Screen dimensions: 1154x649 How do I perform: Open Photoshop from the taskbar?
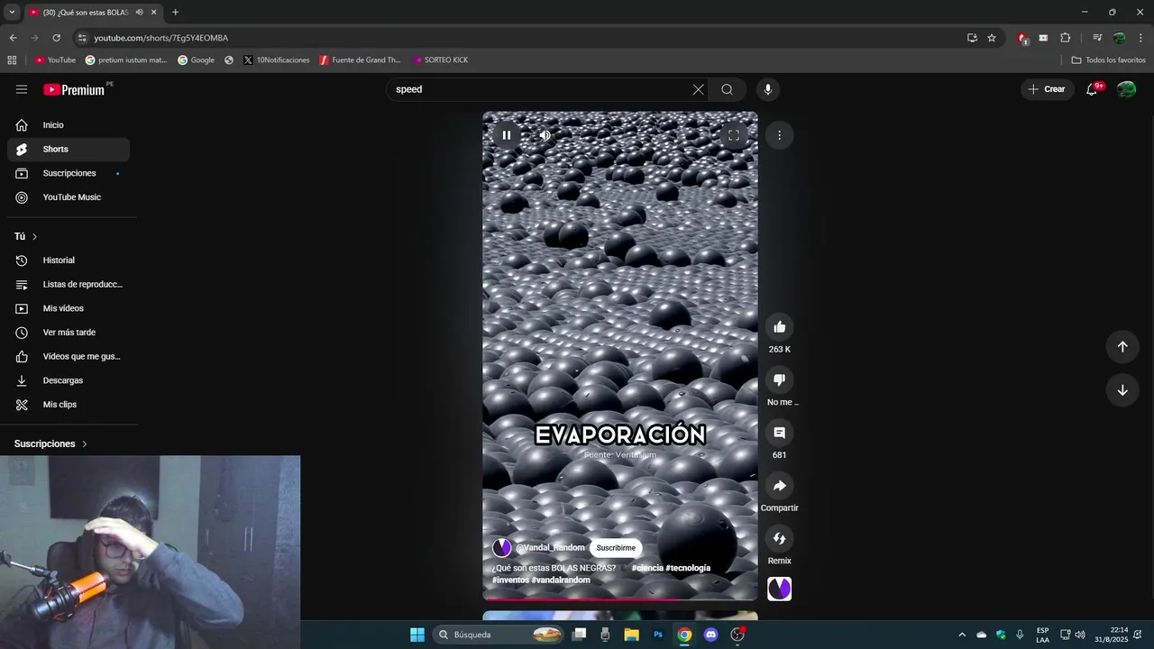pyautogui.click(x=658, y=635)
